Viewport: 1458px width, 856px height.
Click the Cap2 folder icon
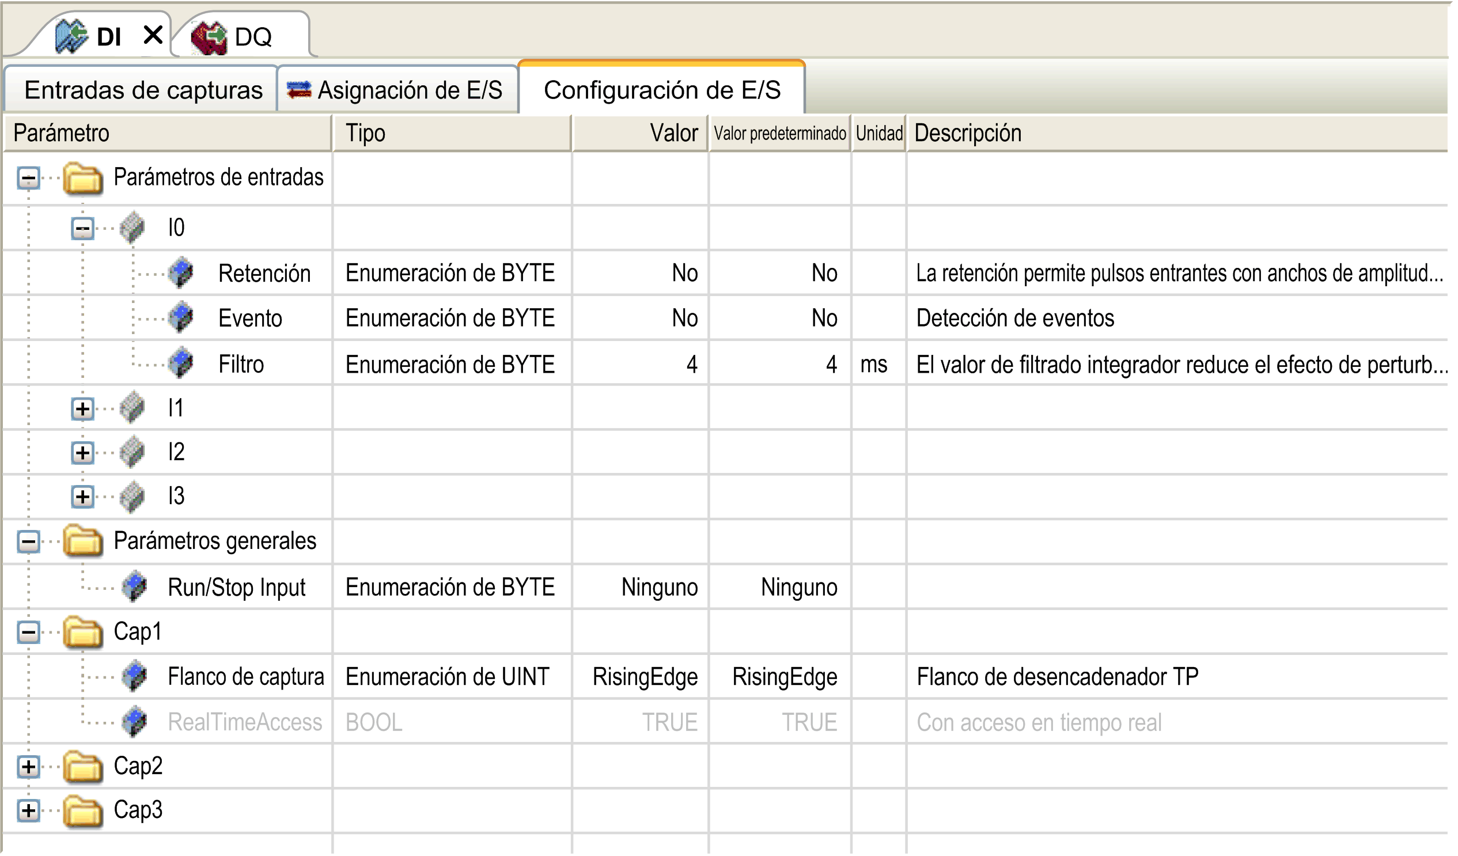point(83,767)
